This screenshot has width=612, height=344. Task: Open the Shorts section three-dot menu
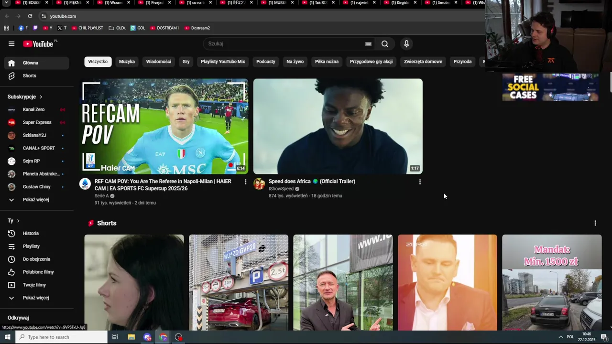click(x=595, y=223)
